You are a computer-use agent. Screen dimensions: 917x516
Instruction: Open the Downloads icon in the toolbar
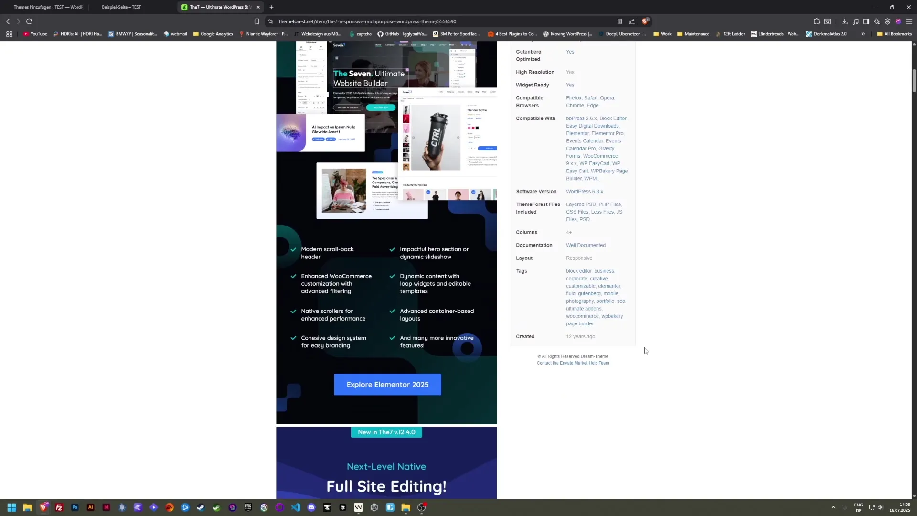pyautogui.click(x=844, y=21)
